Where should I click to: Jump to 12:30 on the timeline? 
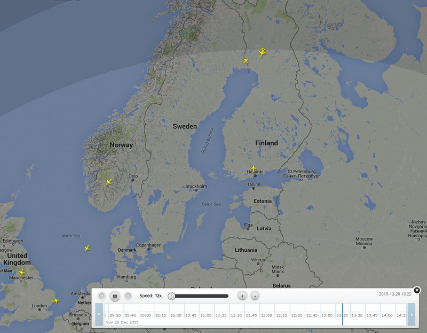pyautogui.click(x=297, y=315)
